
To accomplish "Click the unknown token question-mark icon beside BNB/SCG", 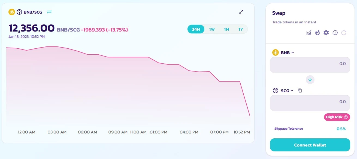I will point(19,12).
